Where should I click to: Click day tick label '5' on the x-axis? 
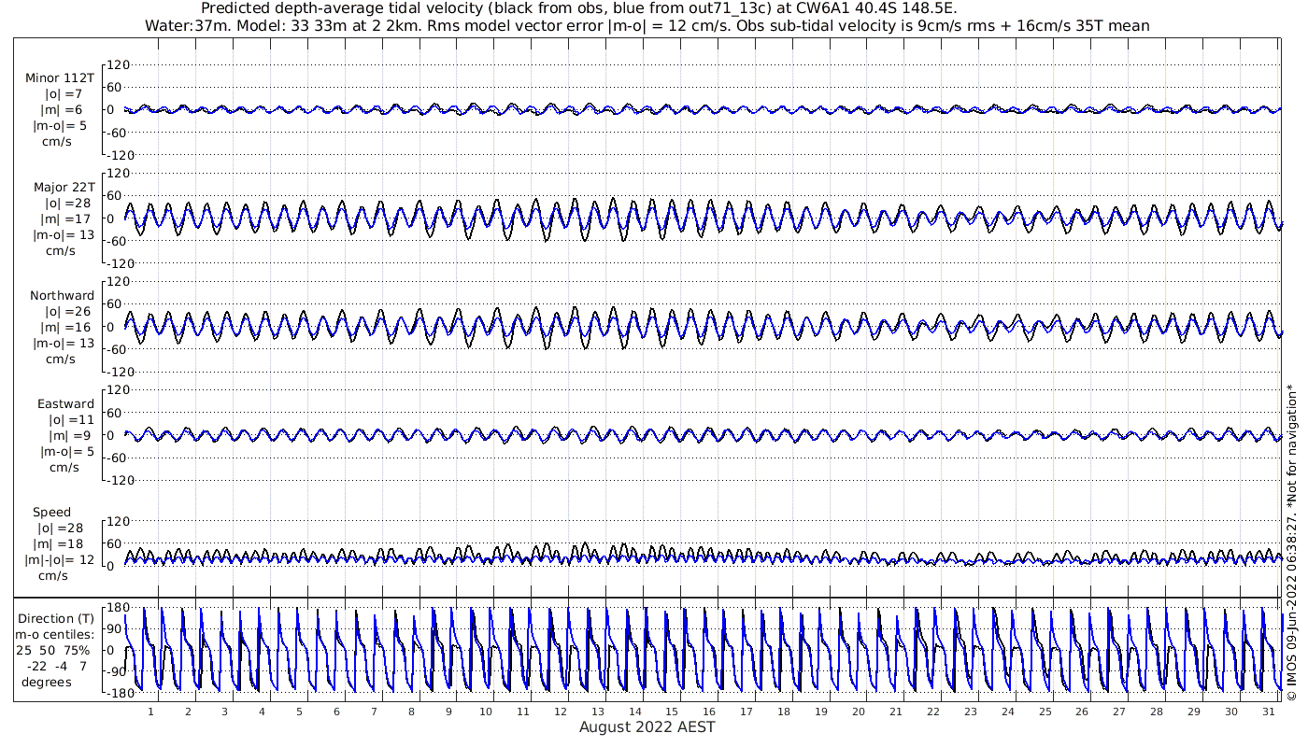click(299, 712)
